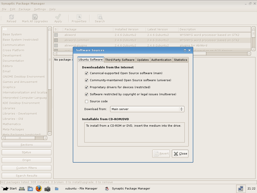Switch to the Updates tab

click(x=143, y=60)
